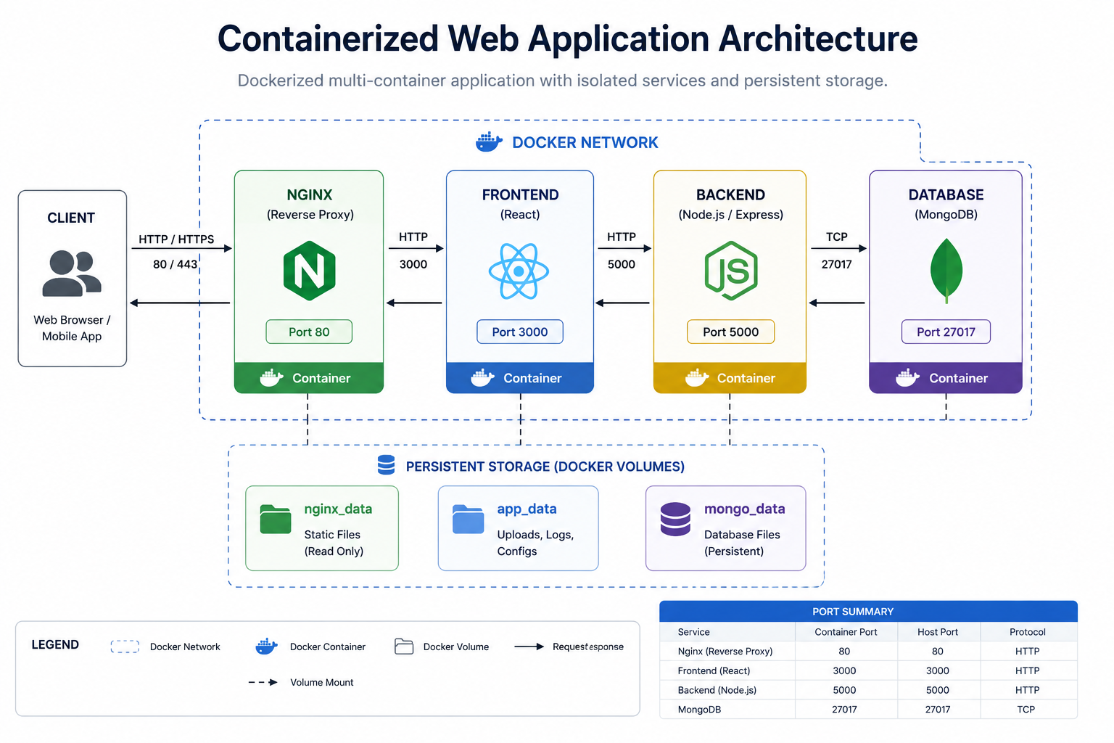Click the blue app_data folder icon

[x=469, y=519]
